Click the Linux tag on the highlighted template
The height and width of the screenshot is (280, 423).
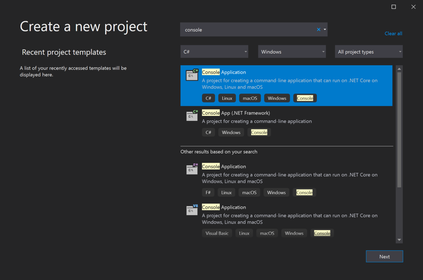[227, 98]
